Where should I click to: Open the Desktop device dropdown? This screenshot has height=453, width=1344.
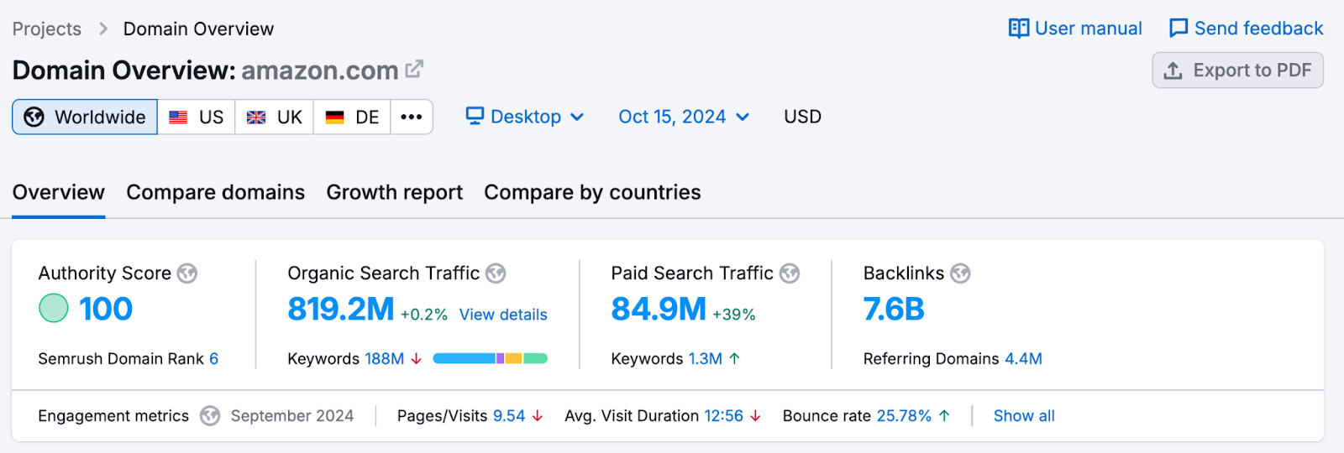[x=525, y=117]
